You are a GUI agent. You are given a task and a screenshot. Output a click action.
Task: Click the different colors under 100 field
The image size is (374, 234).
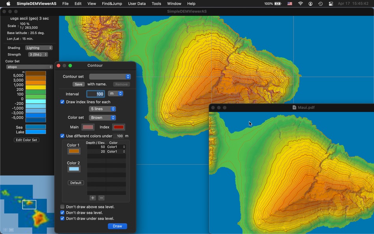click(x=118, y=136)
